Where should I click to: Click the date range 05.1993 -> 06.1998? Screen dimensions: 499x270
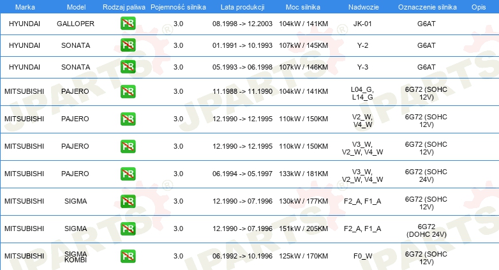click(242, 67)
